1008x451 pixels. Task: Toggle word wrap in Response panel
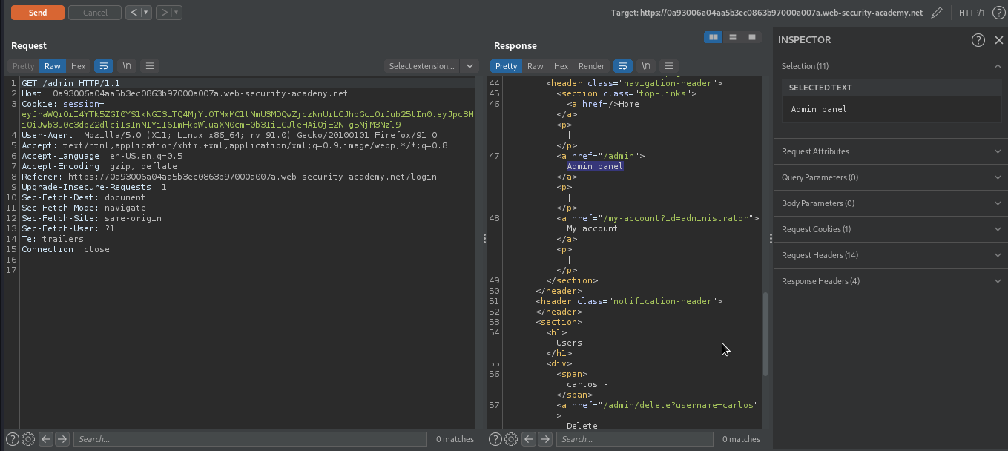click(623, 66)
